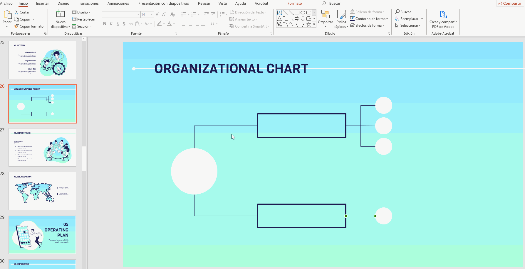Click the font color A swatch
Viewport: 525px width, 269px height.
[x=169, y=24]
